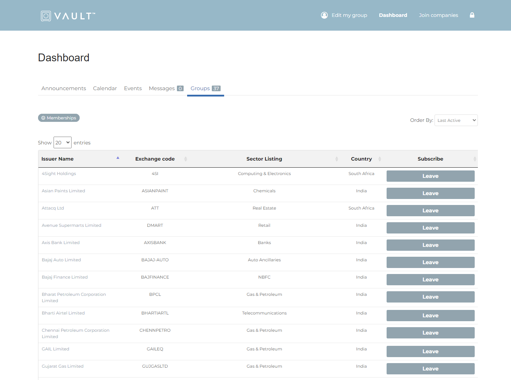Click the BAJAJ-AUTO exchange code cell
Screen dimensions: 511x380
(155, 260)
